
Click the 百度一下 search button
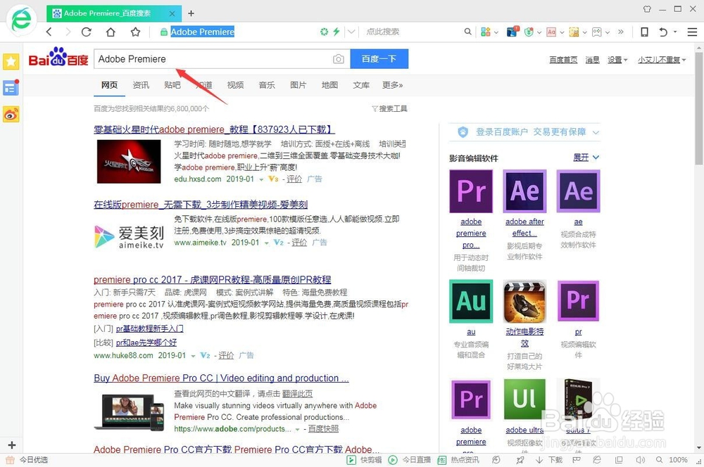379,59
